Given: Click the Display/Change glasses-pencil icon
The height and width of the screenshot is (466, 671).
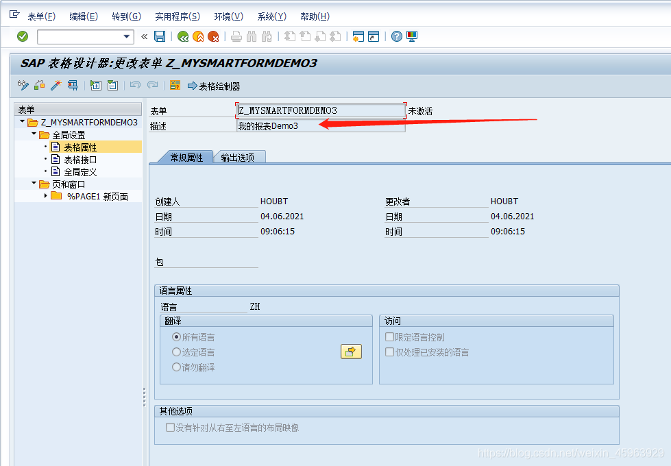Looking at the screenshot, I should tap(23, 85).
